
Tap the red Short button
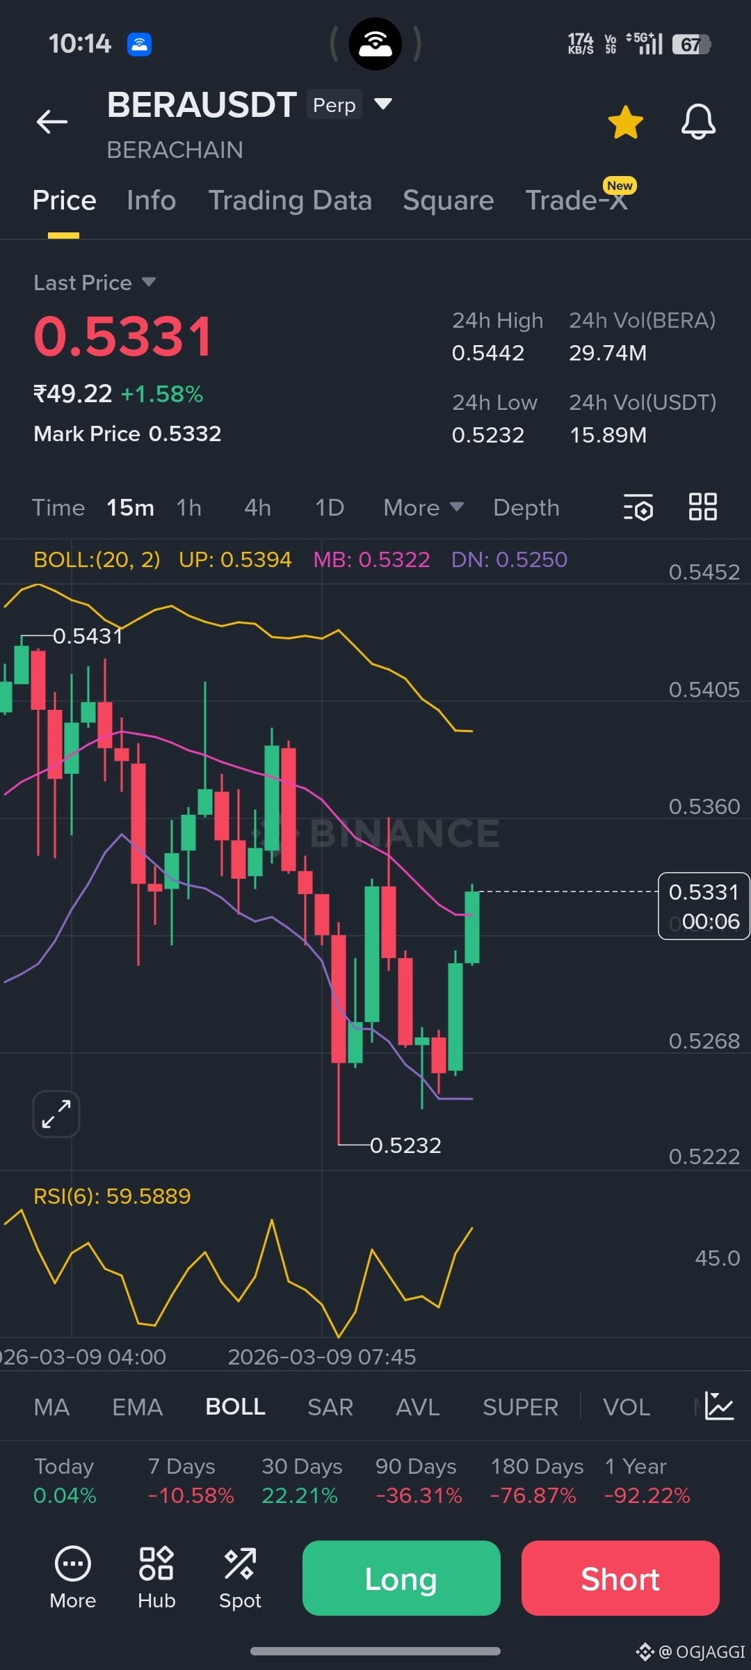tap(620, 1578)
